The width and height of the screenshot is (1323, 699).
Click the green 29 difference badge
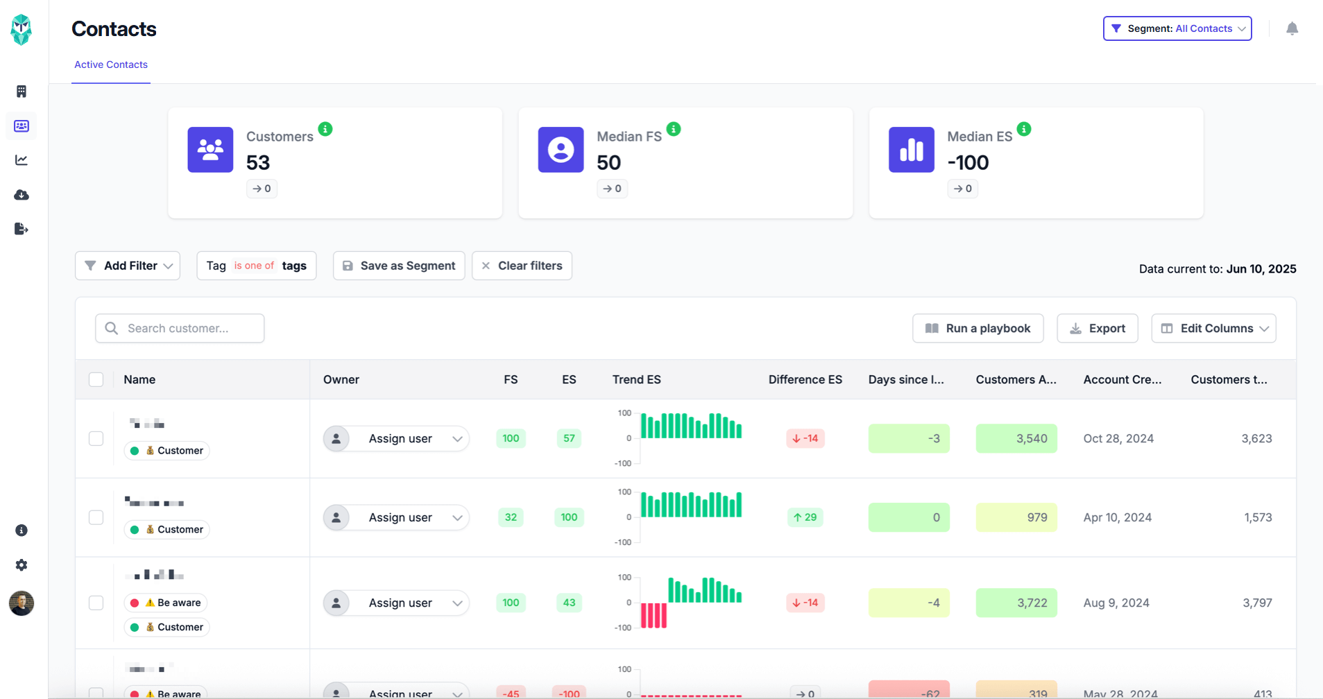[x=805, y=517]
